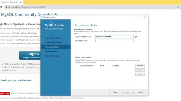The width and height of the screenshot is (181, 101).
Task: Click 'thanks, just start my download' link
Action: (x=16, y=80)
